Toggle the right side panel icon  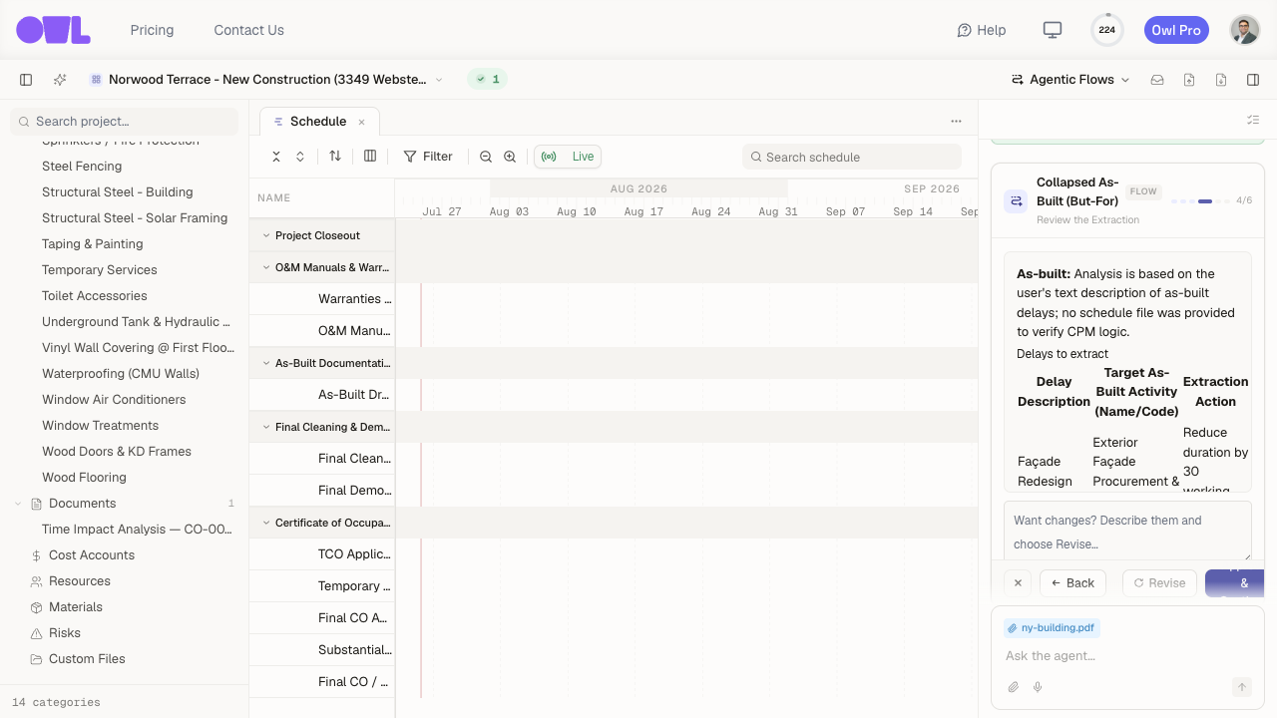(x=1253, y=80)
